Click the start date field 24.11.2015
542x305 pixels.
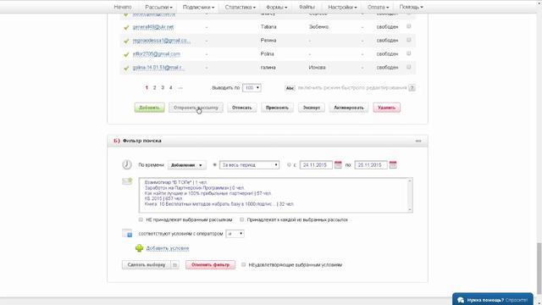(x=316, y=165)
